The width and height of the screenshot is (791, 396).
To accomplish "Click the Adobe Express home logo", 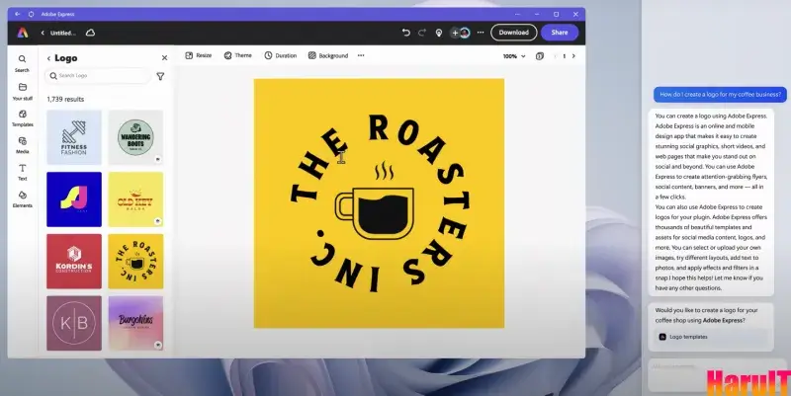I will (x=23, y=33).
